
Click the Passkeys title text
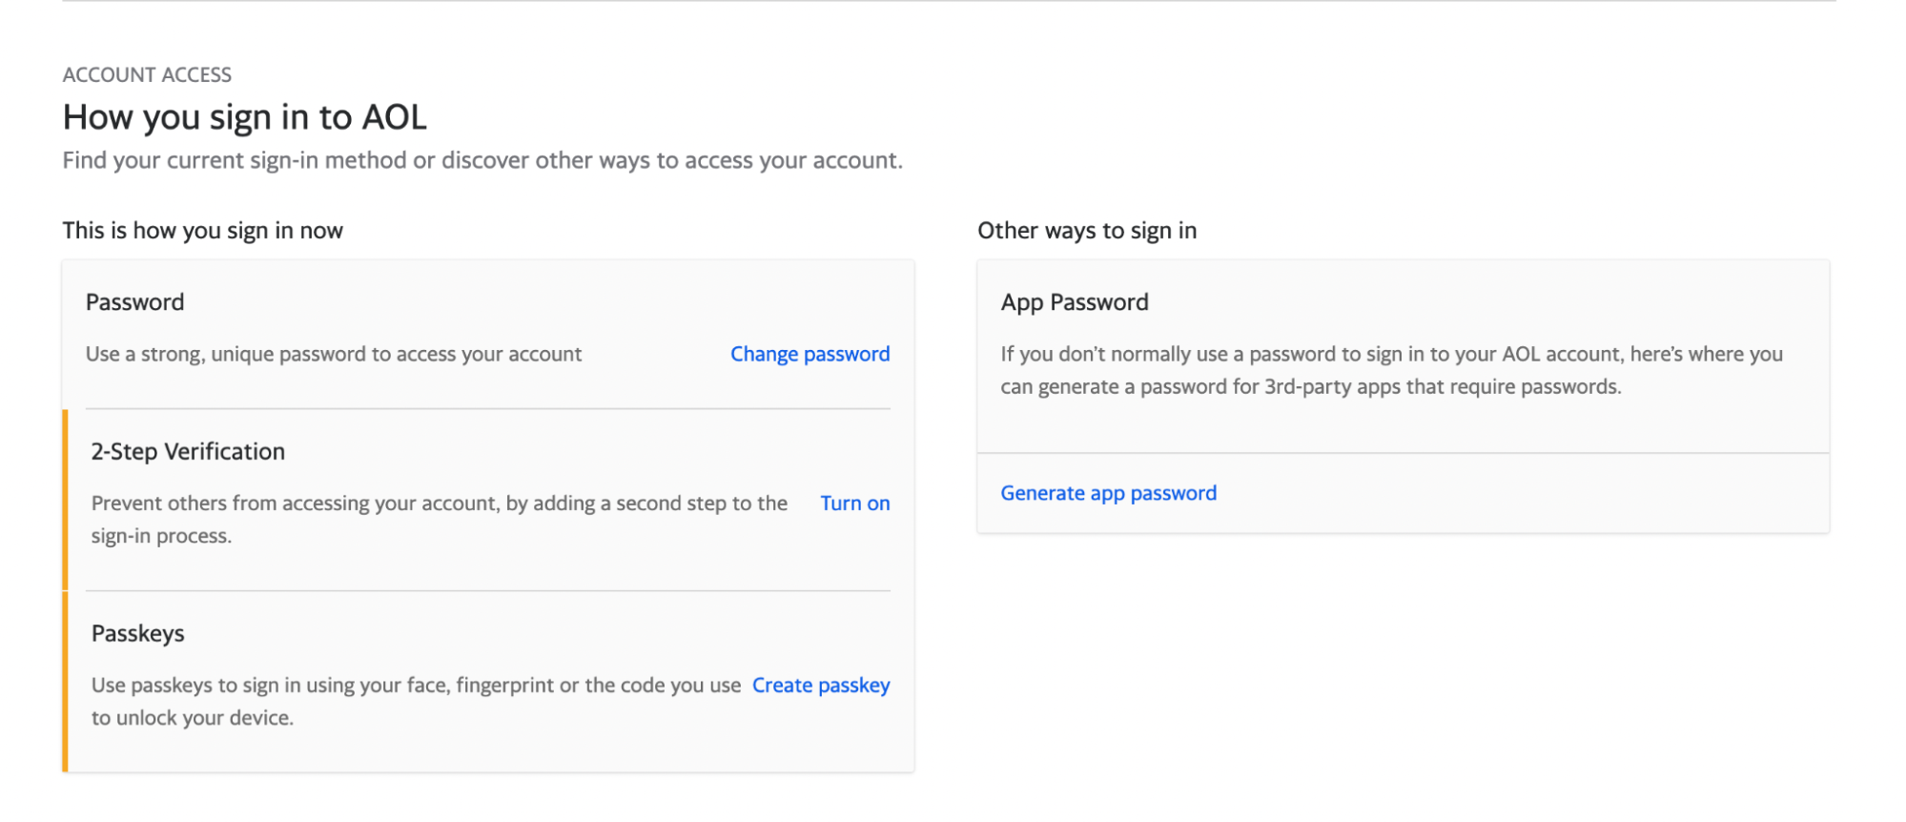137,633
